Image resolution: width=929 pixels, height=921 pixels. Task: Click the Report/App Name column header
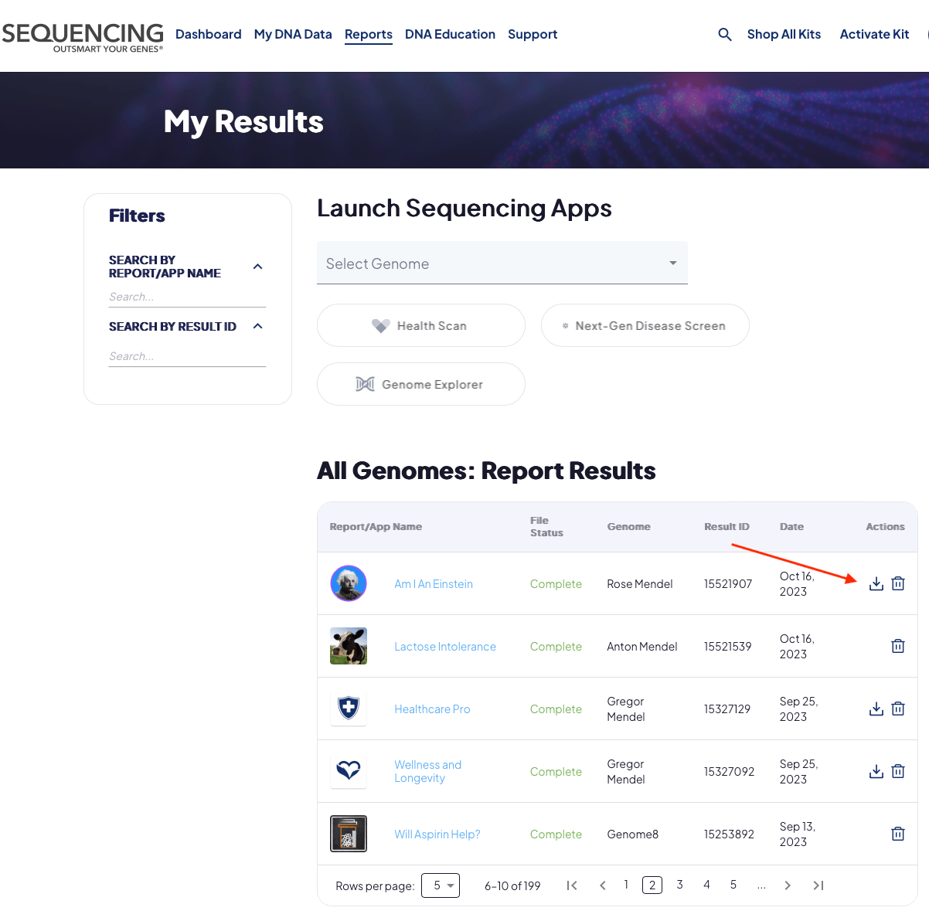tap(376, 527)
